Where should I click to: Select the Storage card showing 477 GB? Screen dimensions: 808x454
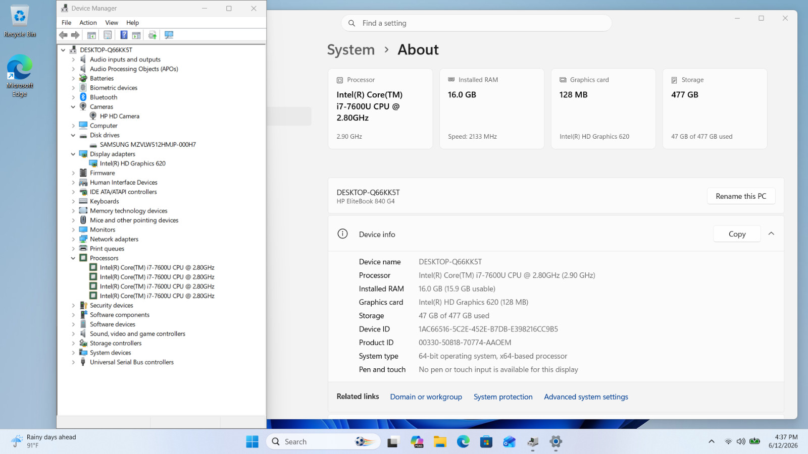(x=715, y=108)
